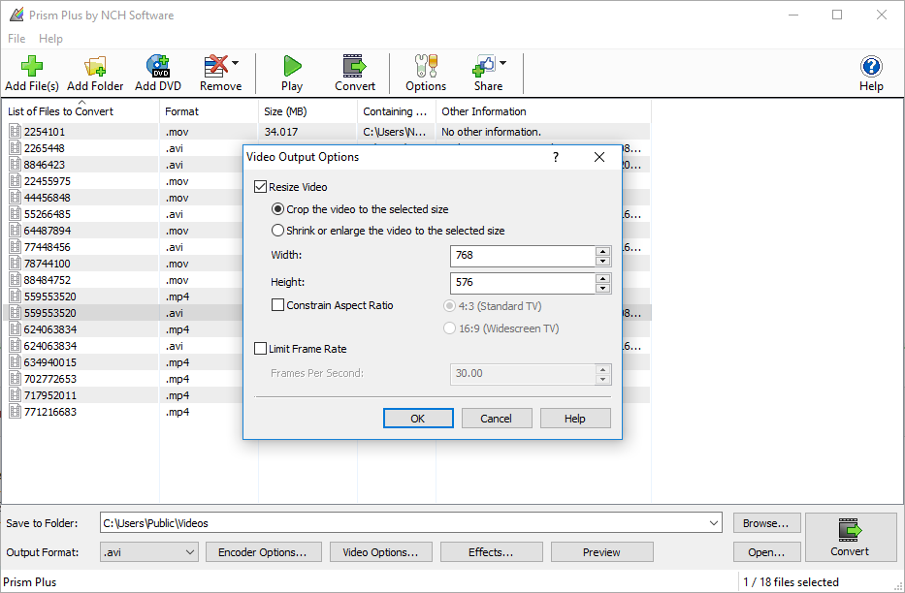The height and width of the screenshot is (593, 905).
Task: Increase Width value with up stepper arrow
Action: (x=602, y=251)
